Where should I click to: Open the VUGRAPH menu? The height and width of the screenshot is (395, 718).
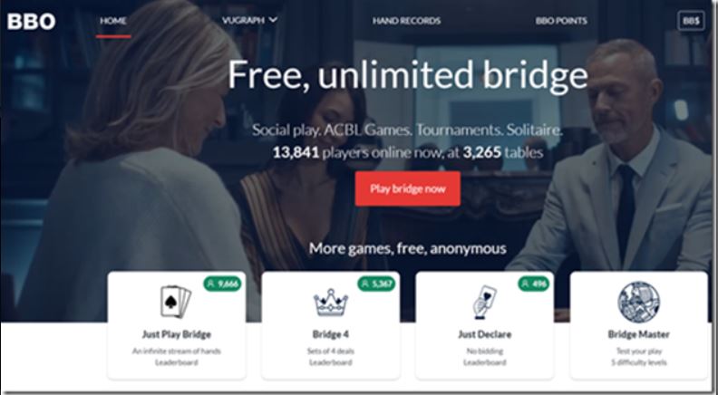point(249,20)
